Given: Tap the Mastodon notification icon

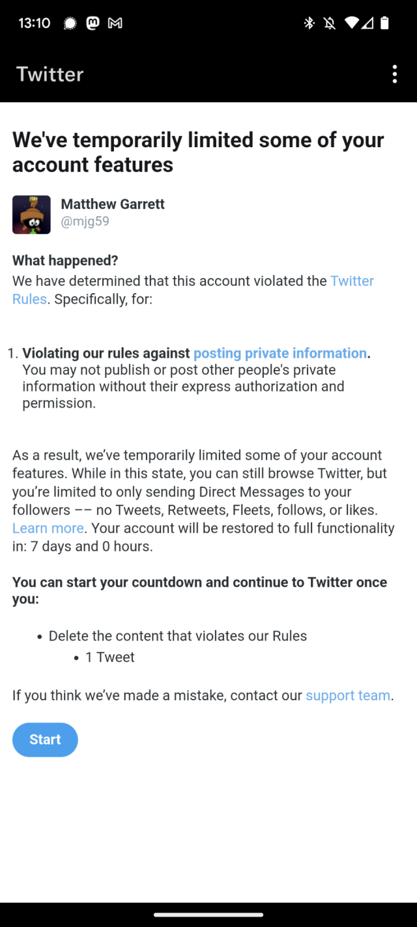Looking at the screenshot, I should coord(93,23).
